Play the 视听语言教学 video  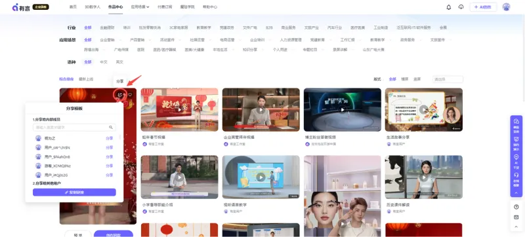tap(261, 177)
